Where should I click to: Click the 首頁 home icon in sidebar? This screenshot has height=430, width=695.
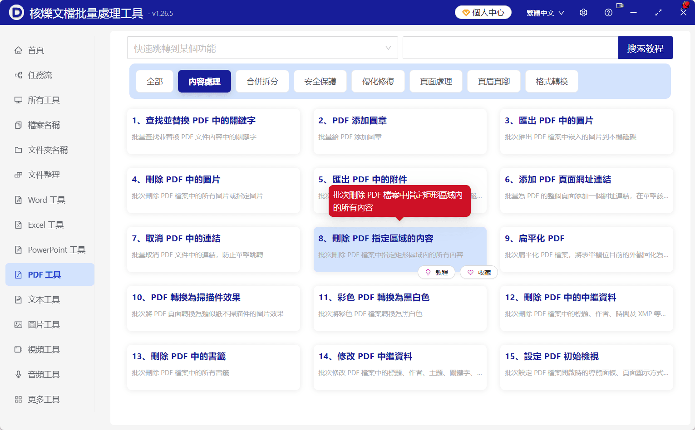click(x=18, y=50)
